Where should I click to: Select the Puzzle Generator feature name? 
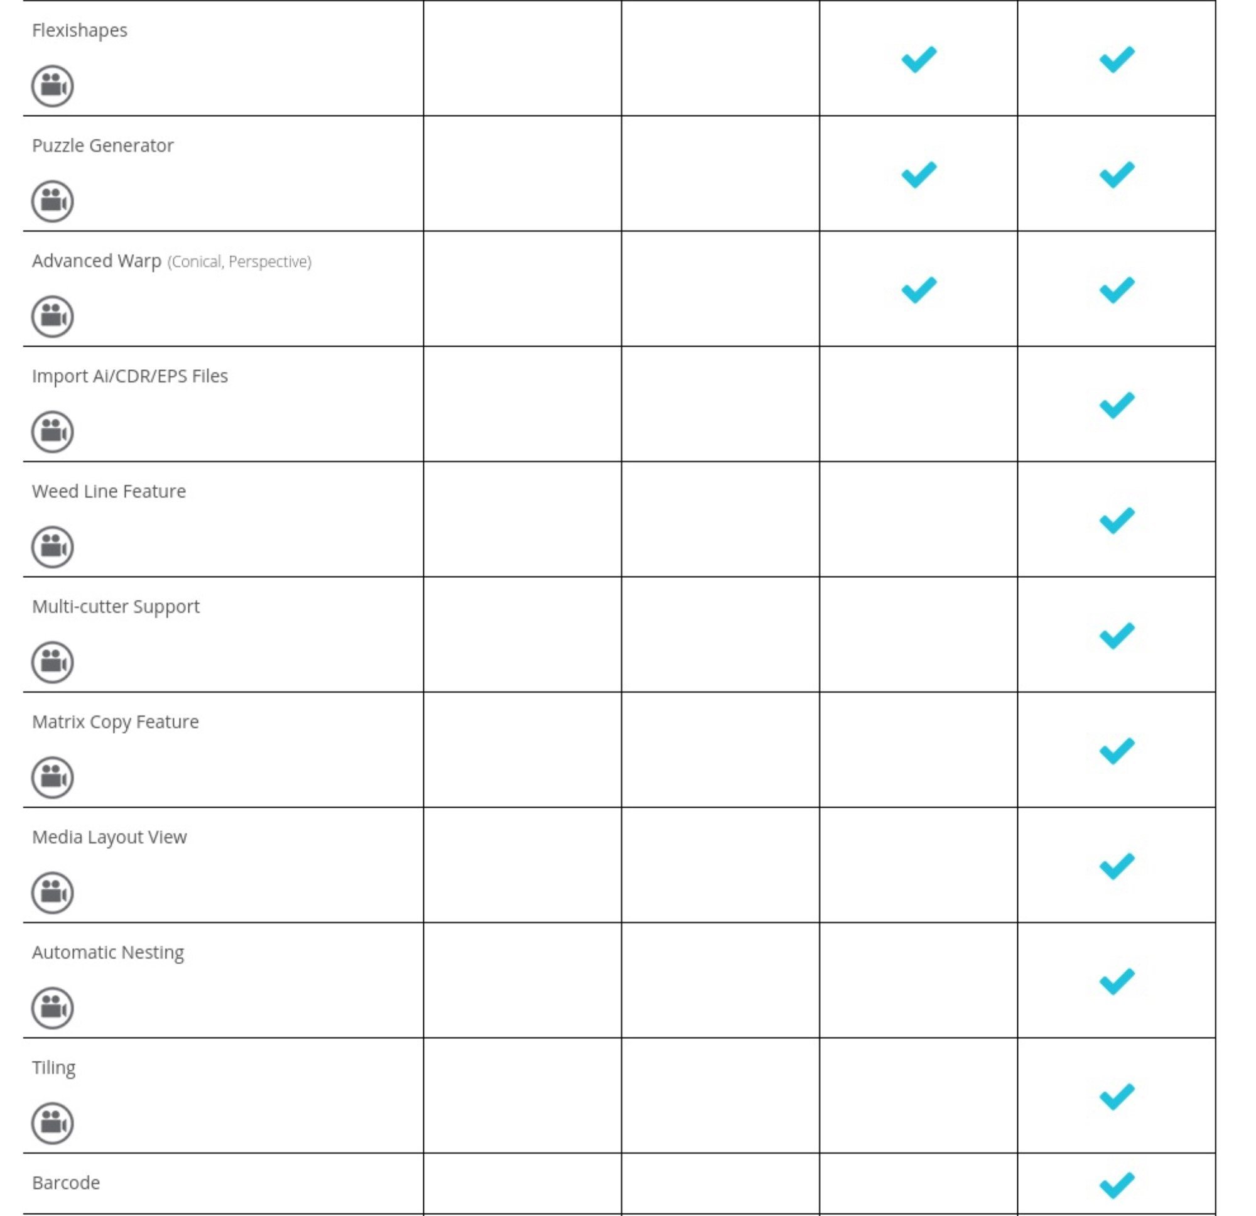[x=102, y=146]
